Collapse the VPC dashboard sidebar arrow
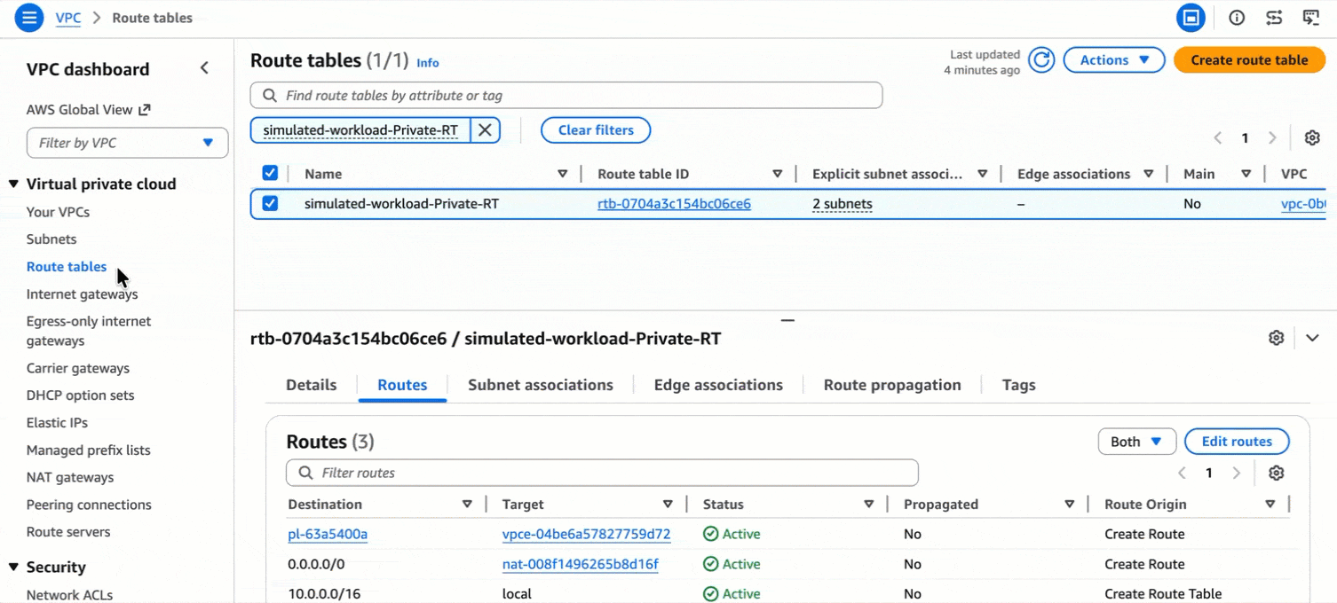The width and height of the screenshot is (1337, 603). click(x=204, y=68)
